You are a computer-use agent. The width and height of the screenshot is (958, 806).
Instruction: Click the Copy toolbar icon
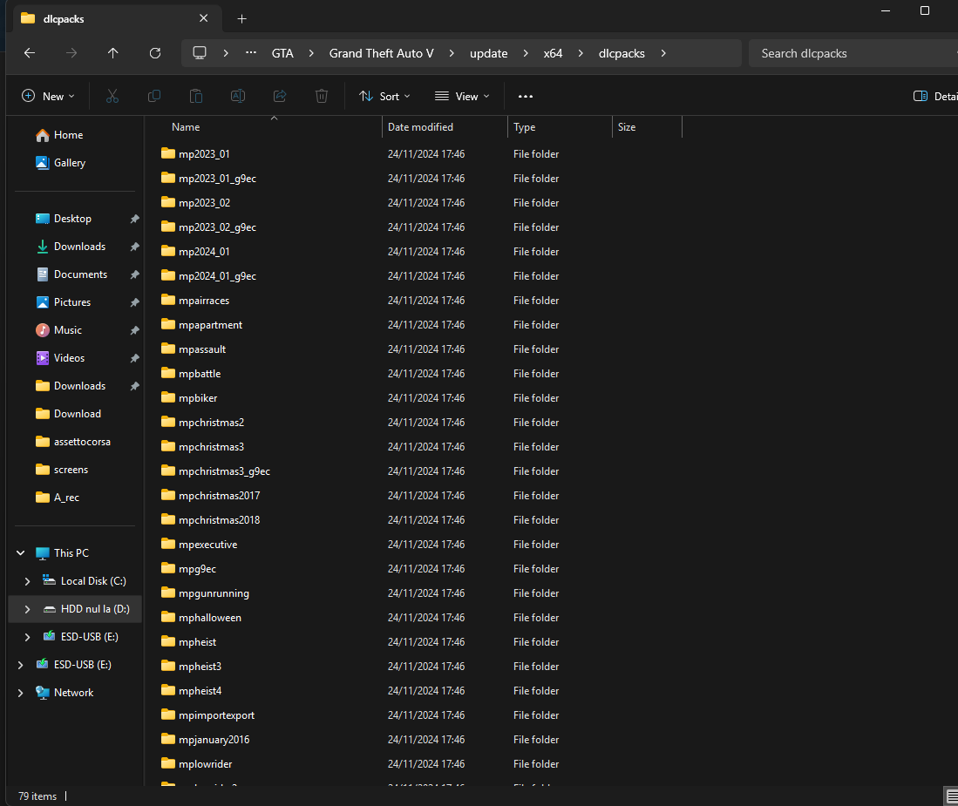[x=154, y=96]
